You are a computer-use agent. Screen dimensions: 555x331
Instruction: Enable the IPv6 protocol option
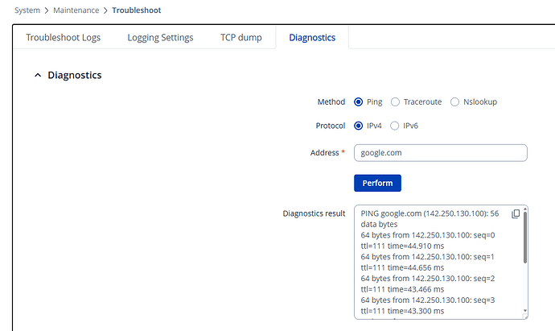pyautogui.click(x=395, y=126)
